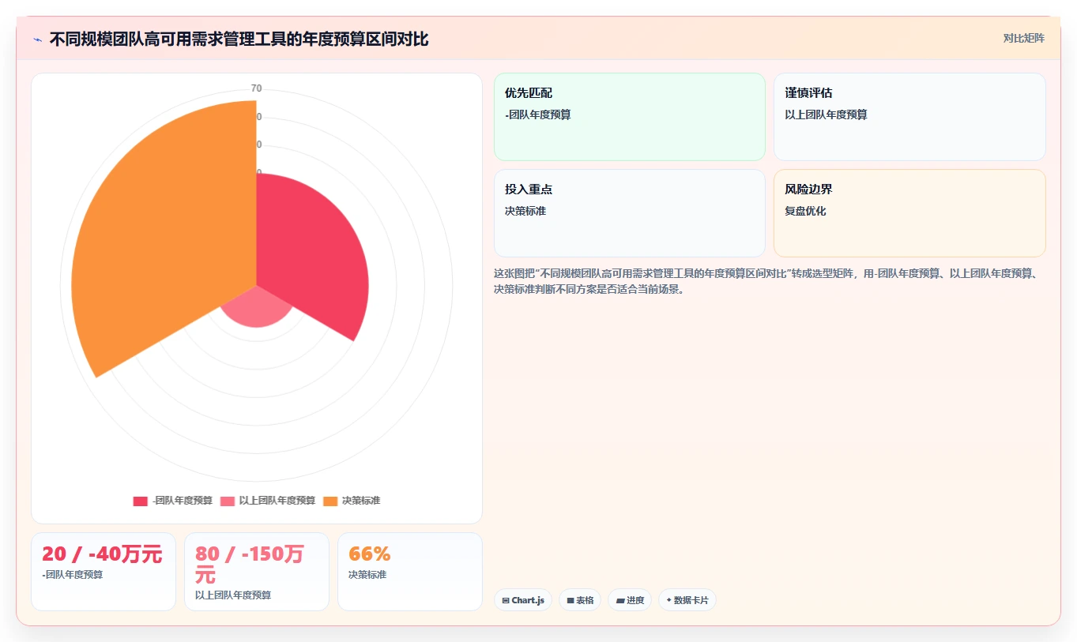Click -团队年度预算 label under 20 / -40万元
Screen dimensions: 1077x642
[x=73, y=575]
